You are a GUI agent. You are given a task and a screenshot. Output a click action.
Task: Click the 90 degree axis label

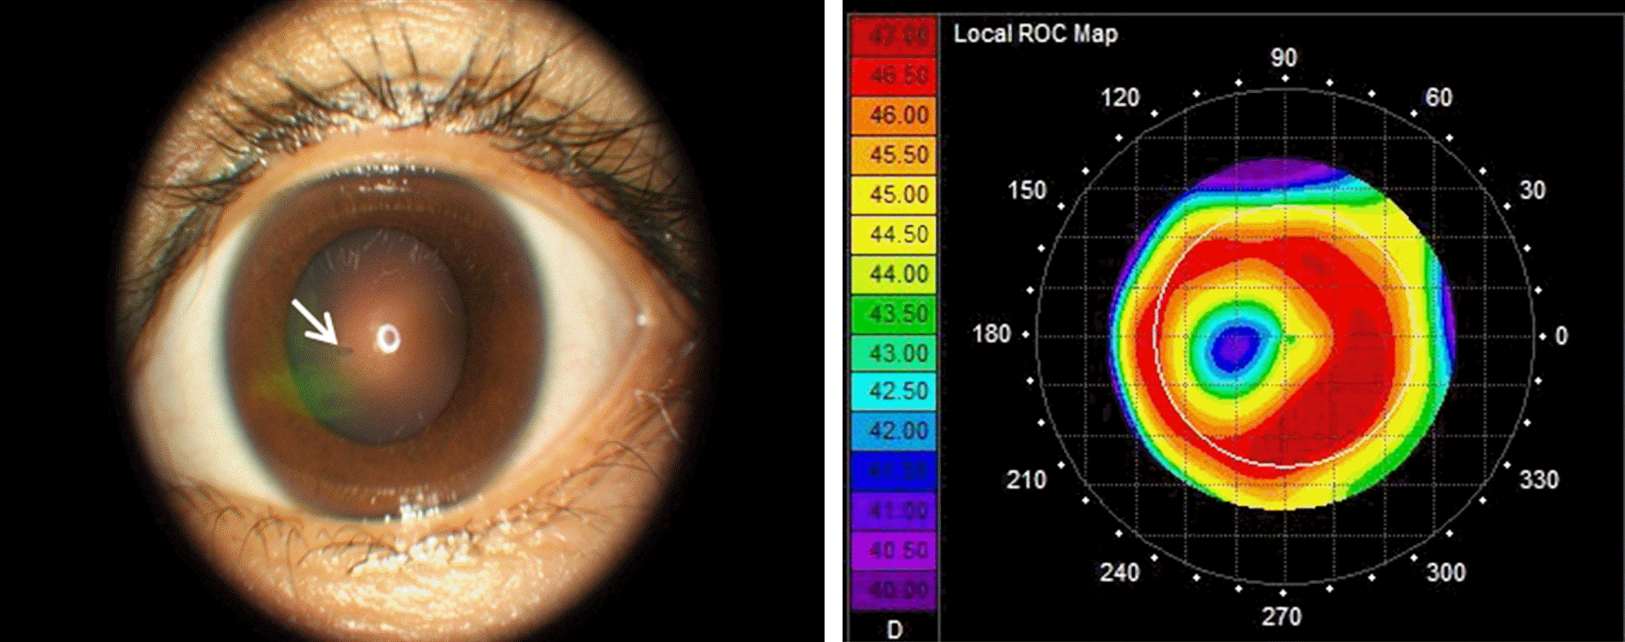tap(1283, 58)
